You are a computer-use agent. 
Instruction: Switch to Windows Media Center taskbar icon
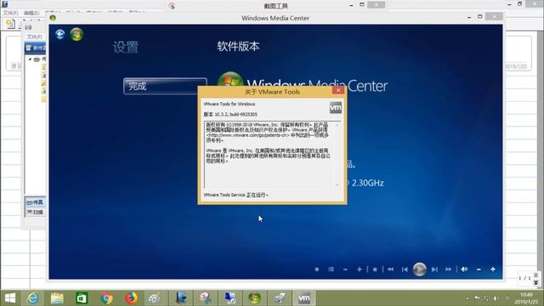click(x=254, y=298)
